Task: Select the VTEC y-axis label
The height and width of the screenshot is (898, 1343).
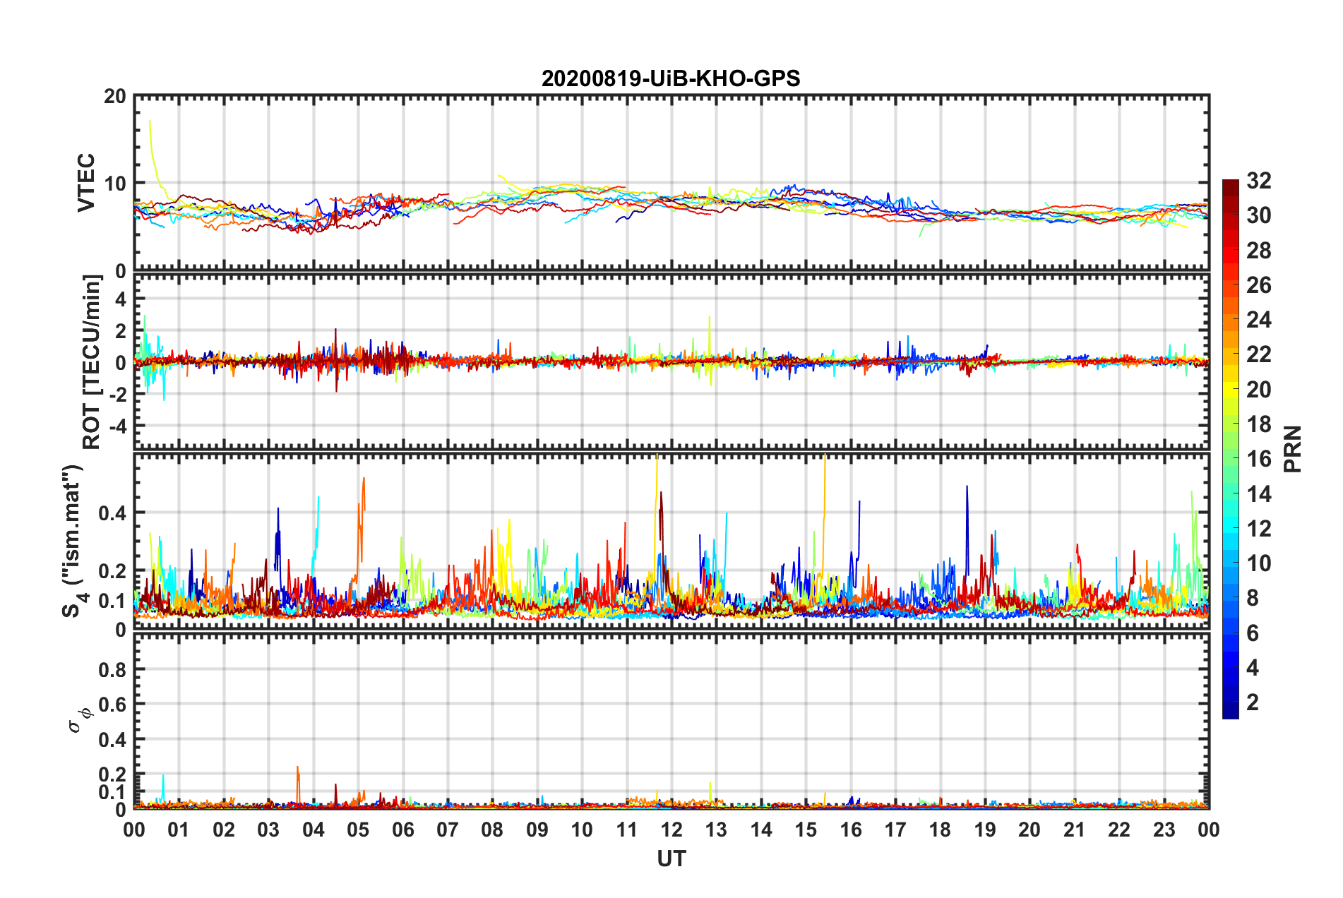Action: (86, 182)
